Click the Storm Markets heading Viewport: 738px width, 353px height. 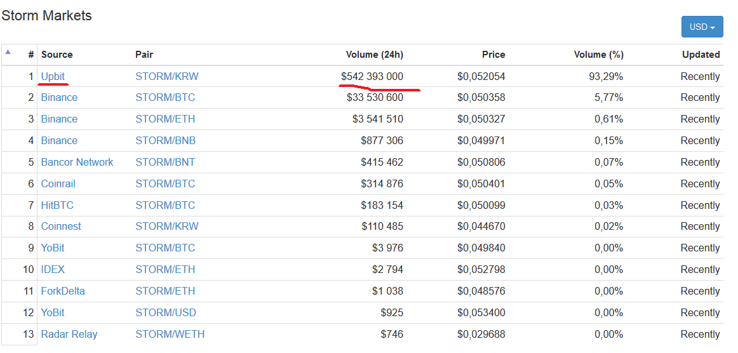click(46, 15)
